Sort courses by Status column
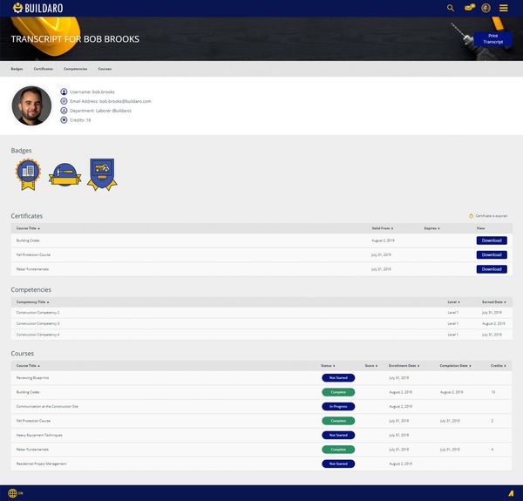 pyautogui.click(x=328, y=366)
